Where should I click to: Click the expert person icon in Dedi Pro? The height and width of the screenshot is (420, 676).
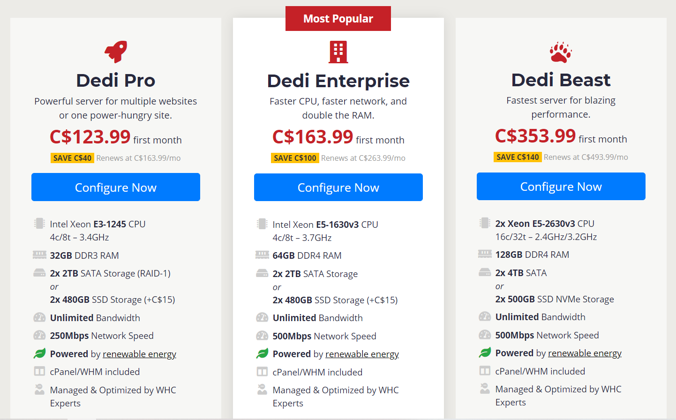tap(39, 389)
